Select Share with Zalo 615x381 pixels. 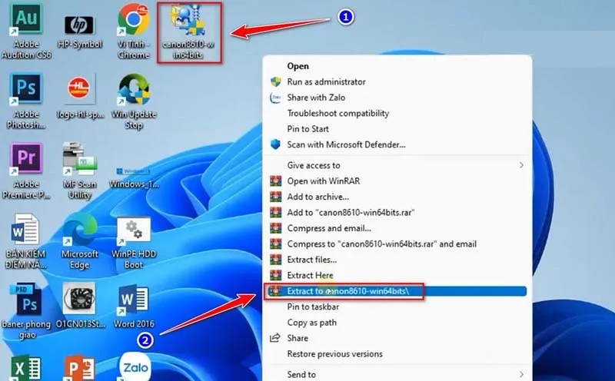point(397,98)
